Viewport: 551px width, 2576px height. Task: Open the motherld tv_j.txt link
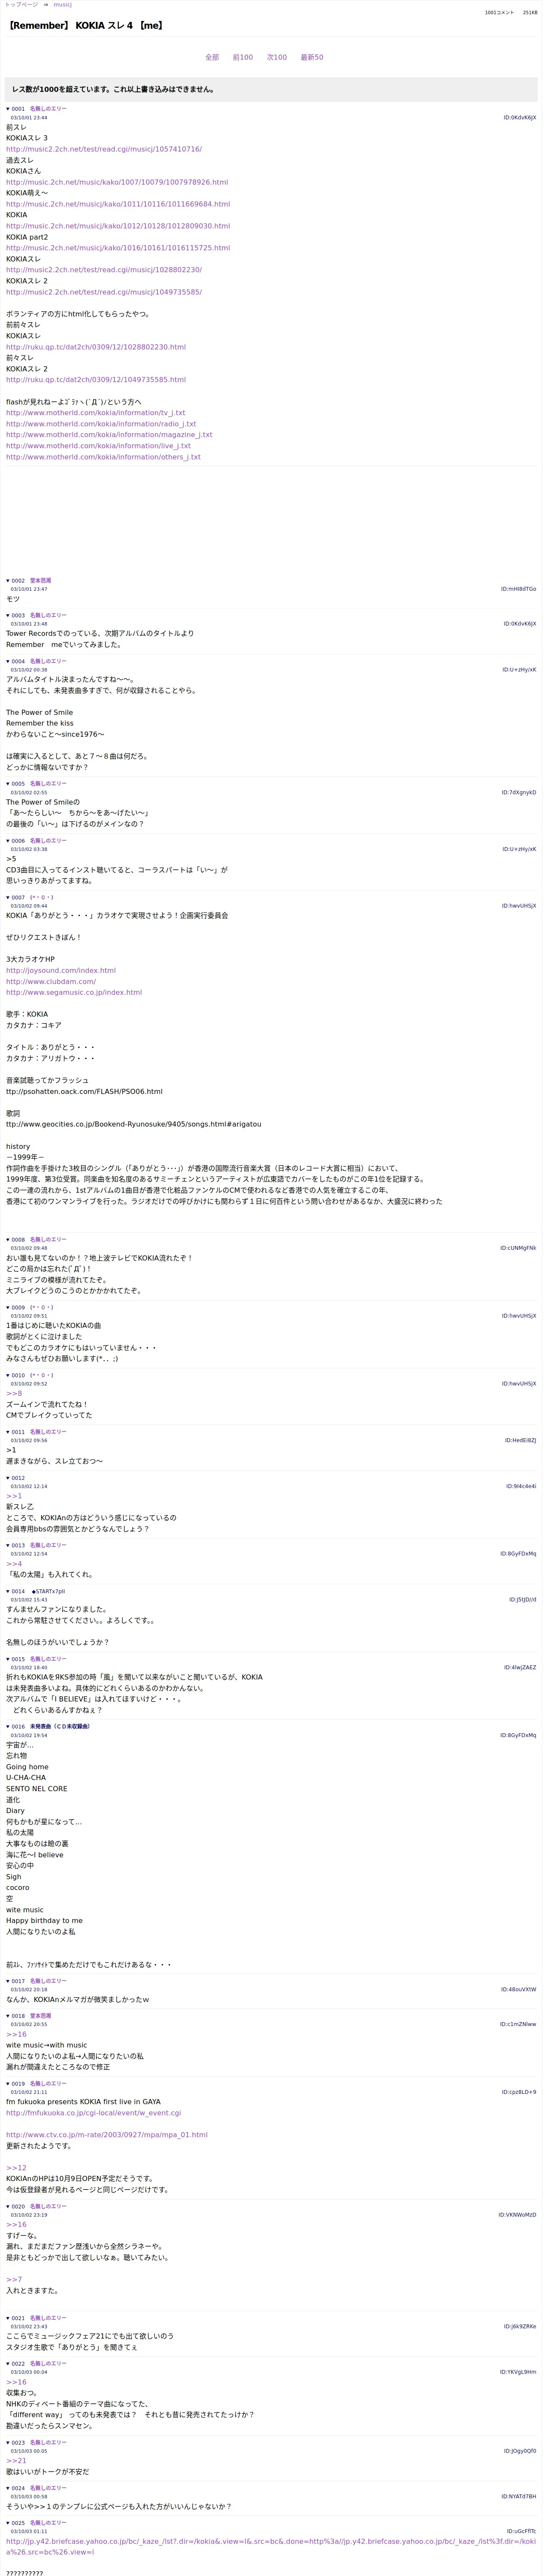pos(96,413)
